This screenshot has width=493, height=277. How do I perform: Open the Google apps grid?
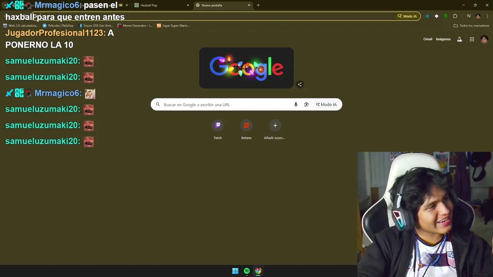(472, 39)
